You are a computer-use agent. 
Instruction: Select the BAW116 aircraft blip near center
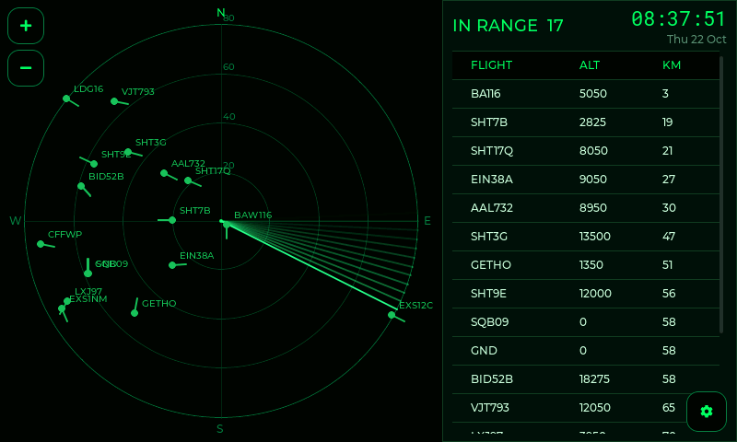[227, 225]
